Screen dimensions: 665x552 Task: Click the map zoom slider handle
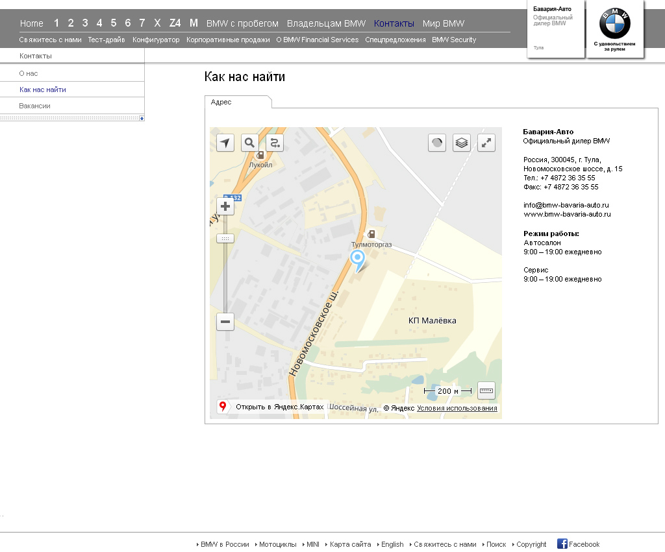[x=225, y=239]
